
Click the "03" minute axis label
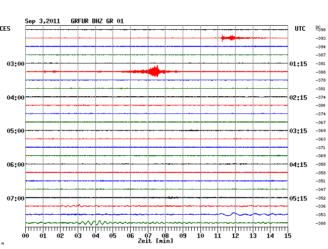tap(78, 235)
